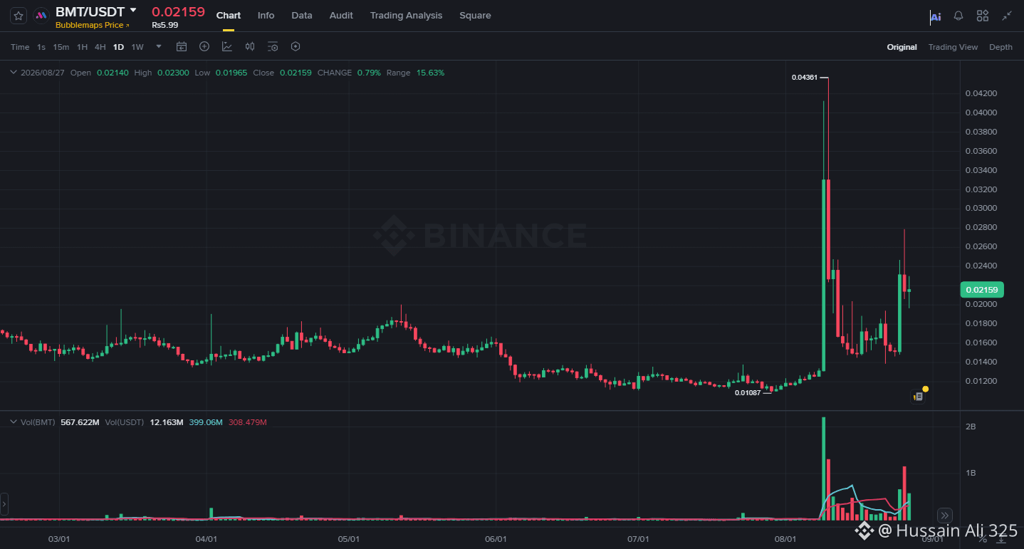This screenshot has height=549, width=1024.
Task: Open the AI assistant icon
Action: (936, 16)
